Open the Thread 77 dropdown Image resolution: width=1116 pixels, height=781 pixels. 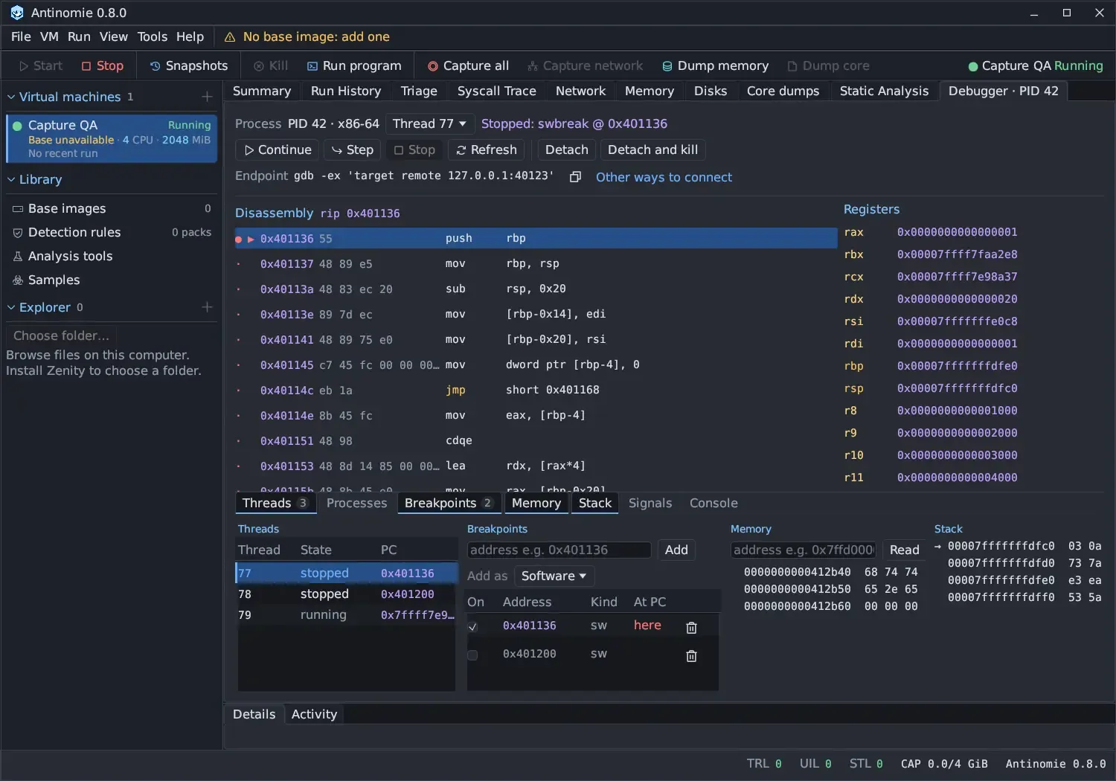click(429, 124)
